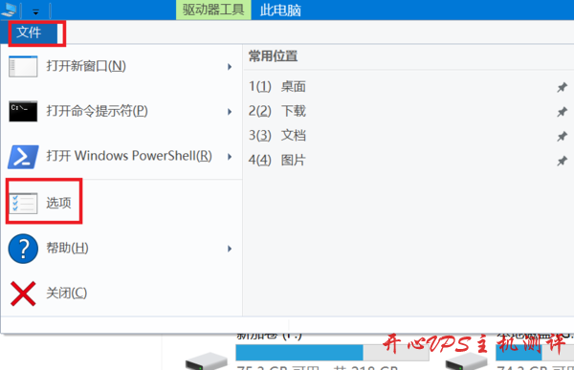Screen dimensions: 574x370
Task: Expand the 帮助 submenu arrow
Action: (230, 249)
